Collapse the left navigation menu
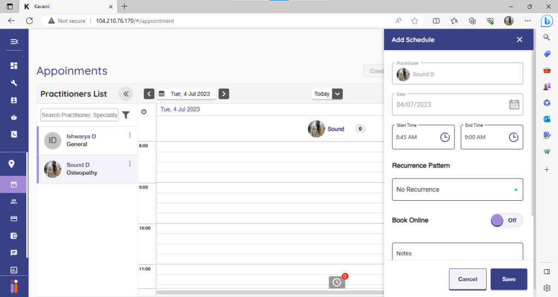This screenshot has width=558, height=297. pyautogui.click(x=14, y=42)
